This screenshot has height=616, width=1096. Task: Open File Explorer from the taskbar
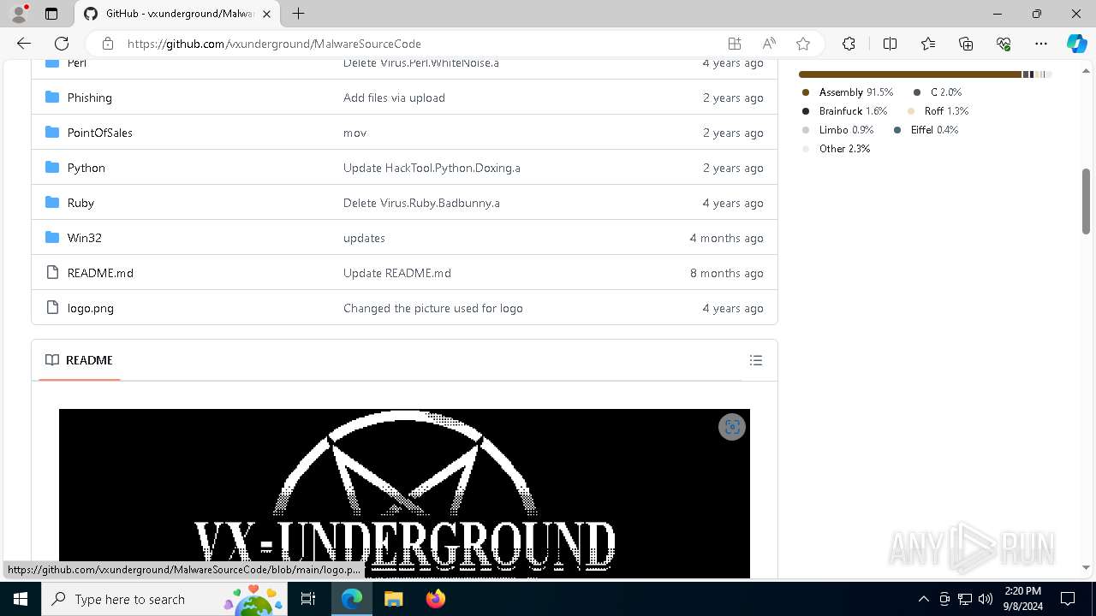click(393, 599)
